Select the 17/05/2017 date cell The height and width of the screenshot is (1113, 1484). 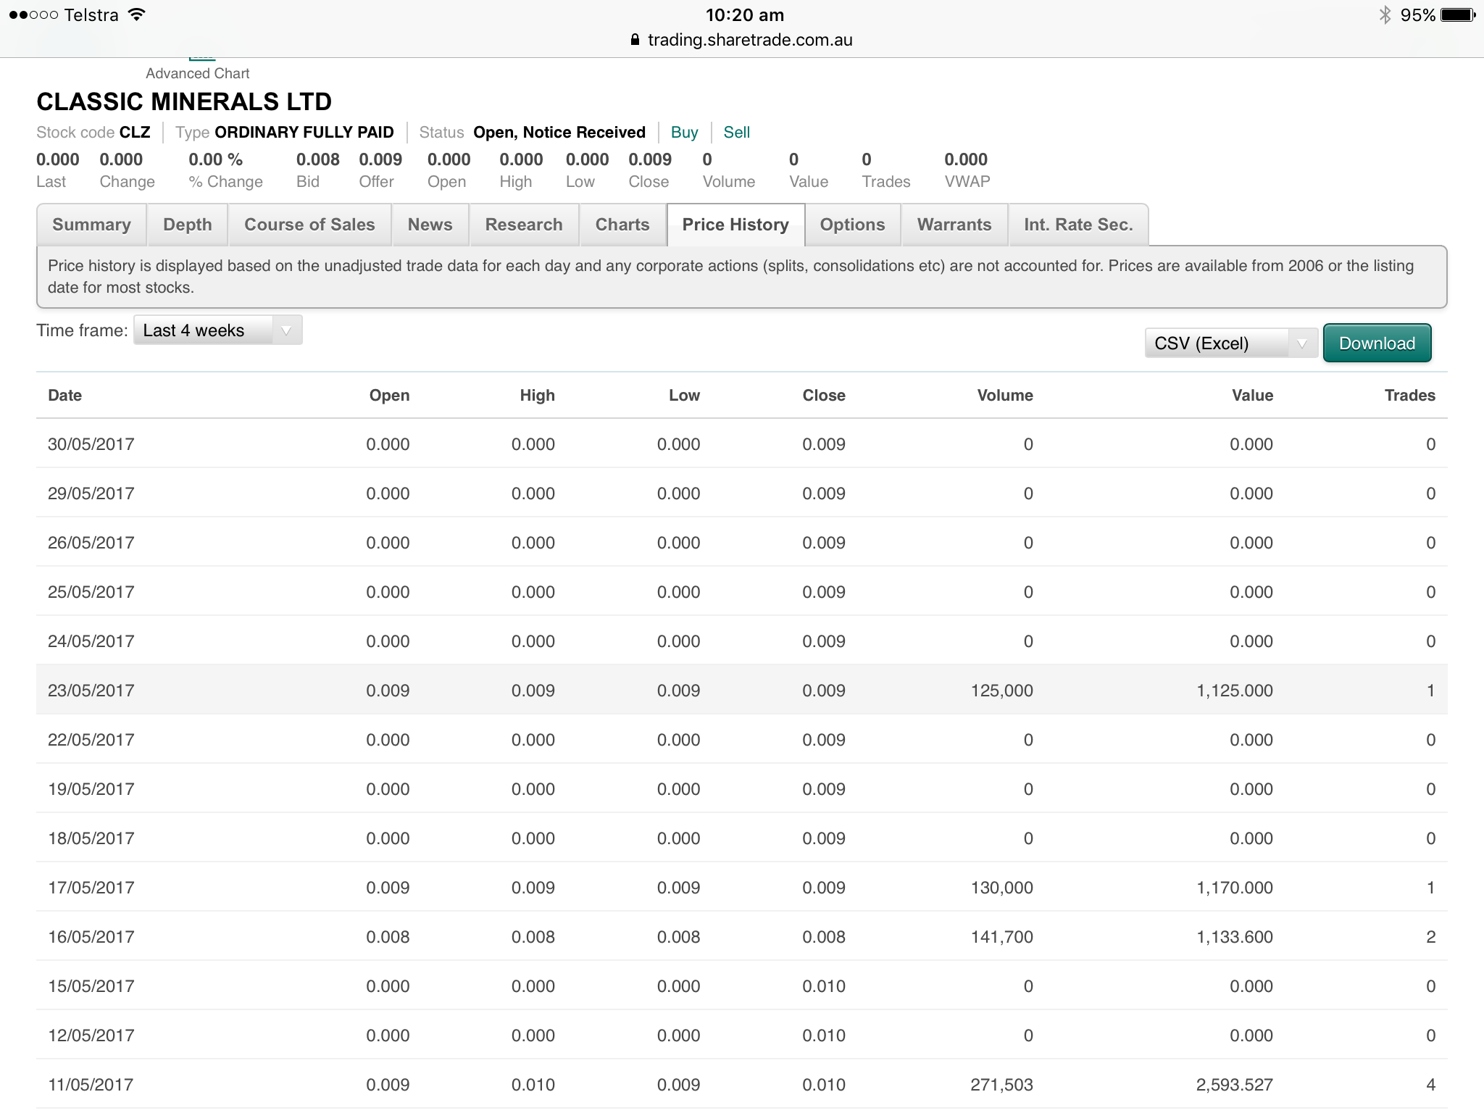91,888
